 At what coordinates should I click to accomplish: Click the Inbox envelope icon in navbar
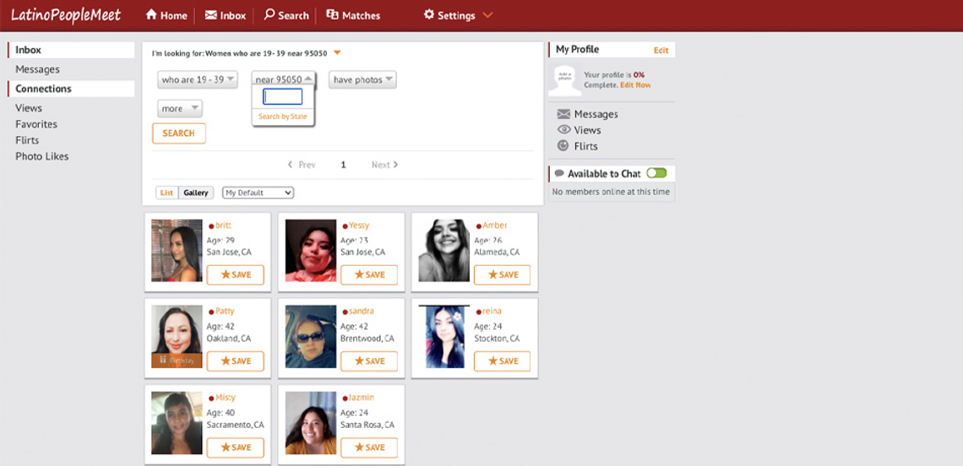tap(210, 14)
